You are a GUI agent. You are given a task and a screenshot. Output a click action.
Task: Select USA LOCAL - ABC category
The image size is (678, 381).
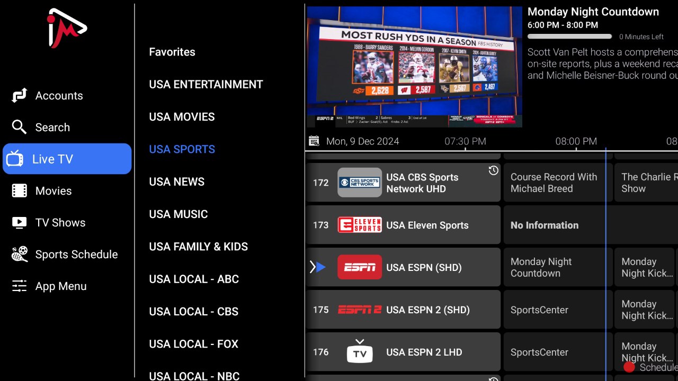coord(194,279)
